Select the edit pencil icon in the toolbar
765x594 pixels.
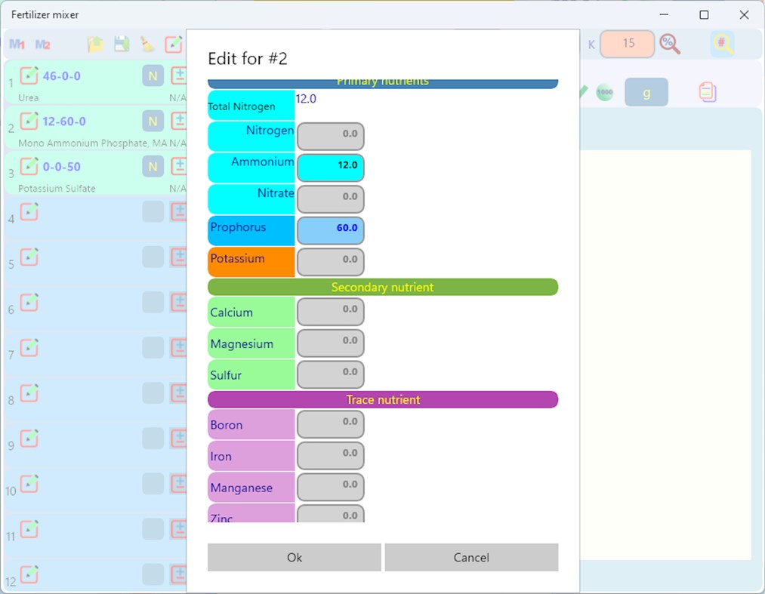pyautogui.click(x=174, y=44)
